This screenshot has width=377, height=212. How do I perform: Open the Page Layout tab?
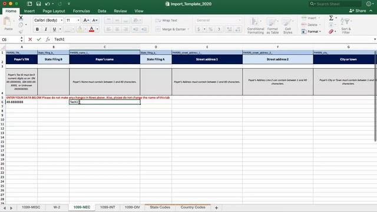[x=54, y=11]
